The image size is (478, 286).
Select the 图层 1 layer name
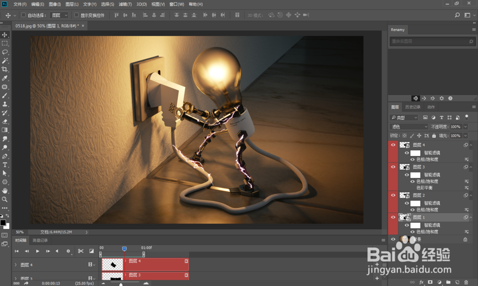[x=419, y=217]
